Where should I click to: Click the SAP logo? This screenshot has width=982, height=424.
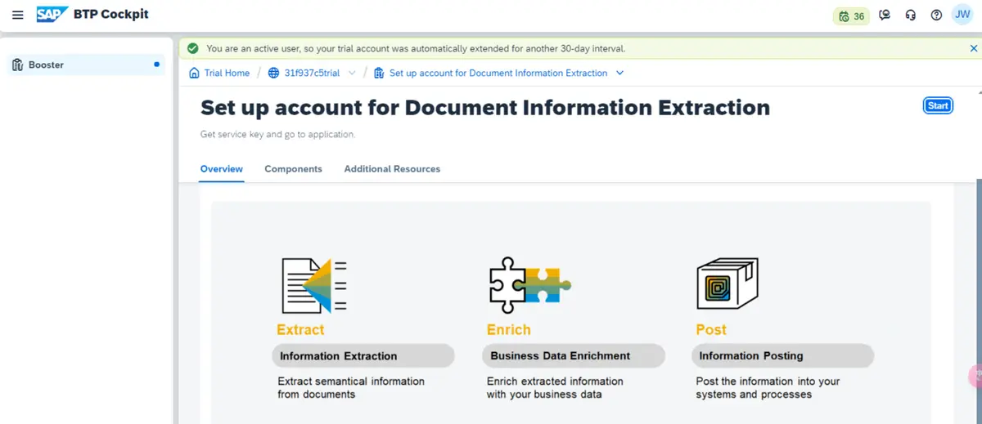[x=52, y=15]
